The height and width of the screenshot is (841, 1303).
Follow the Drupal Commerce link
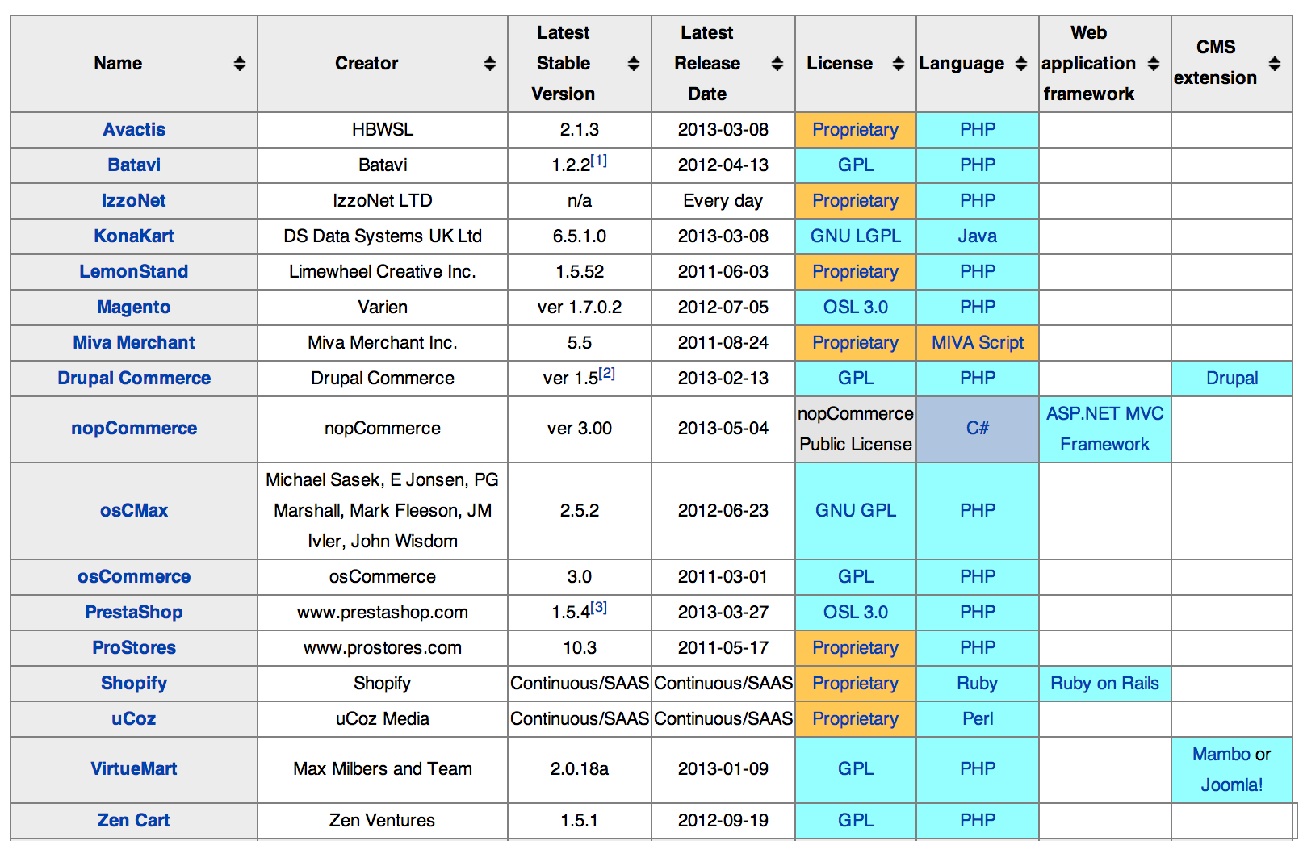[x=133, y=378]
